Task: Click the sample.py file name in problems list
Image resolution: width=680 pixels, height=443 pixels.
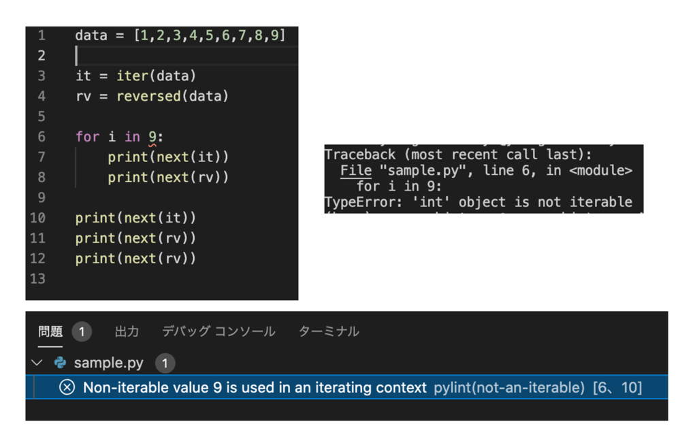Action: (x=108, y=363)
